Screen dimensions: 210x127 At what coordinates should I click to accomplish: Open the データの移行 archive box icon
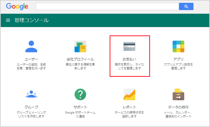pyautogui.click(x=178, y=94)
